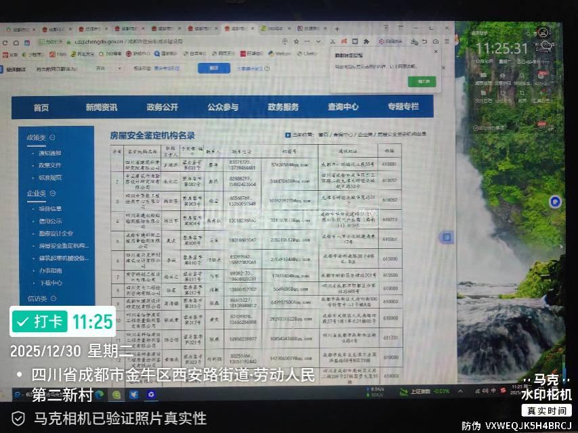578x433 pixels.
Task: Open the 首页 navigation menu item
Action: tap(41, 107)
